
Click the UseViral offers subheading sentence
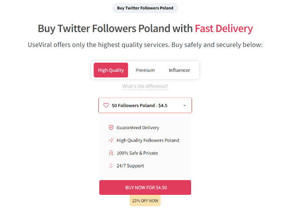pos(145,44)
